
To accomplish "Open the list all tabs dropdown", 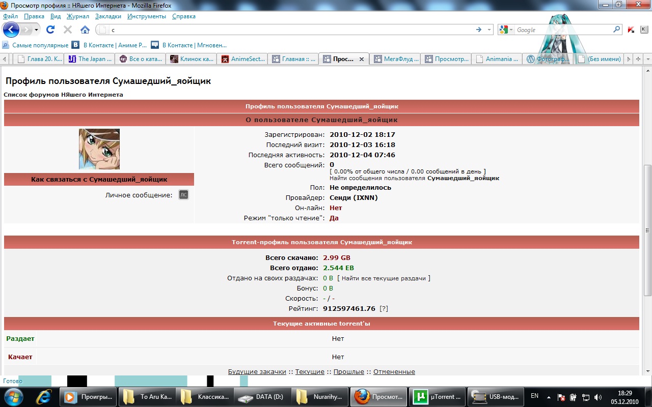I will [x=647, y=59].
